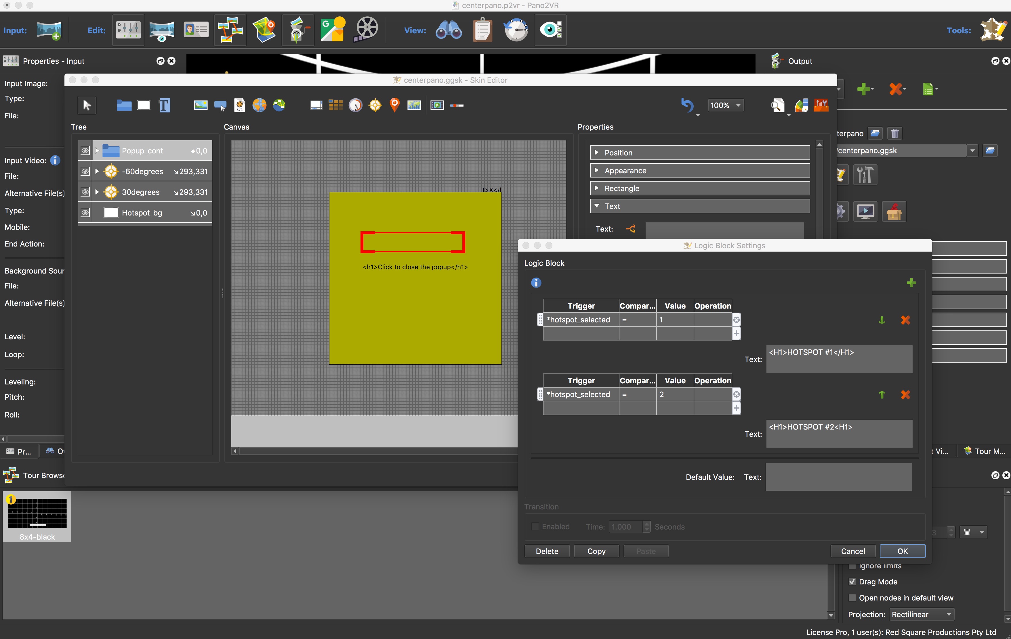
Task: Add an image element in Skin Editor
Action: click(200, 105)
